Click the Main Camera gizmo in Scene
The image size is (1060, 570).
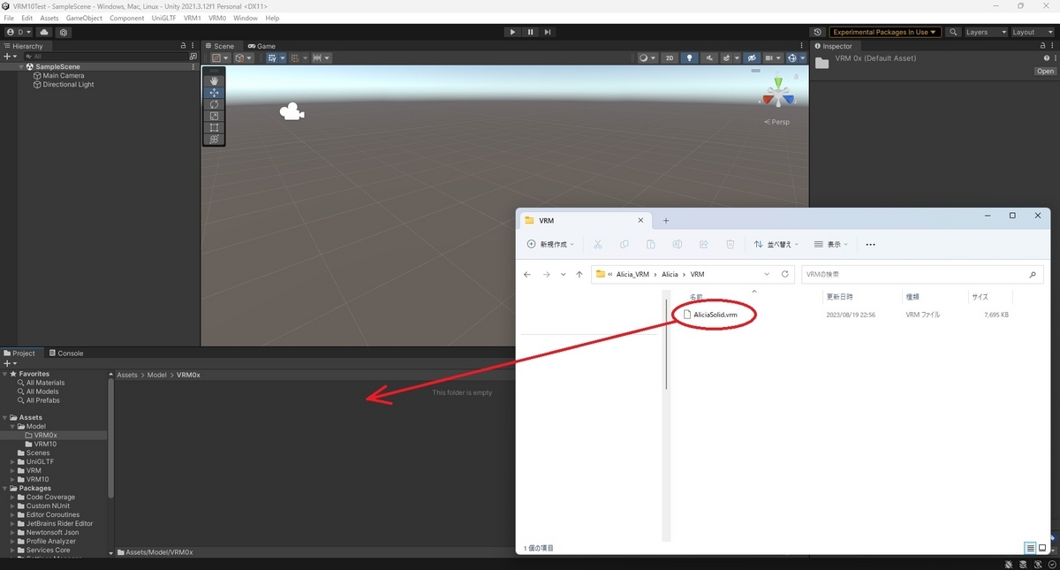tap(291, 112)
